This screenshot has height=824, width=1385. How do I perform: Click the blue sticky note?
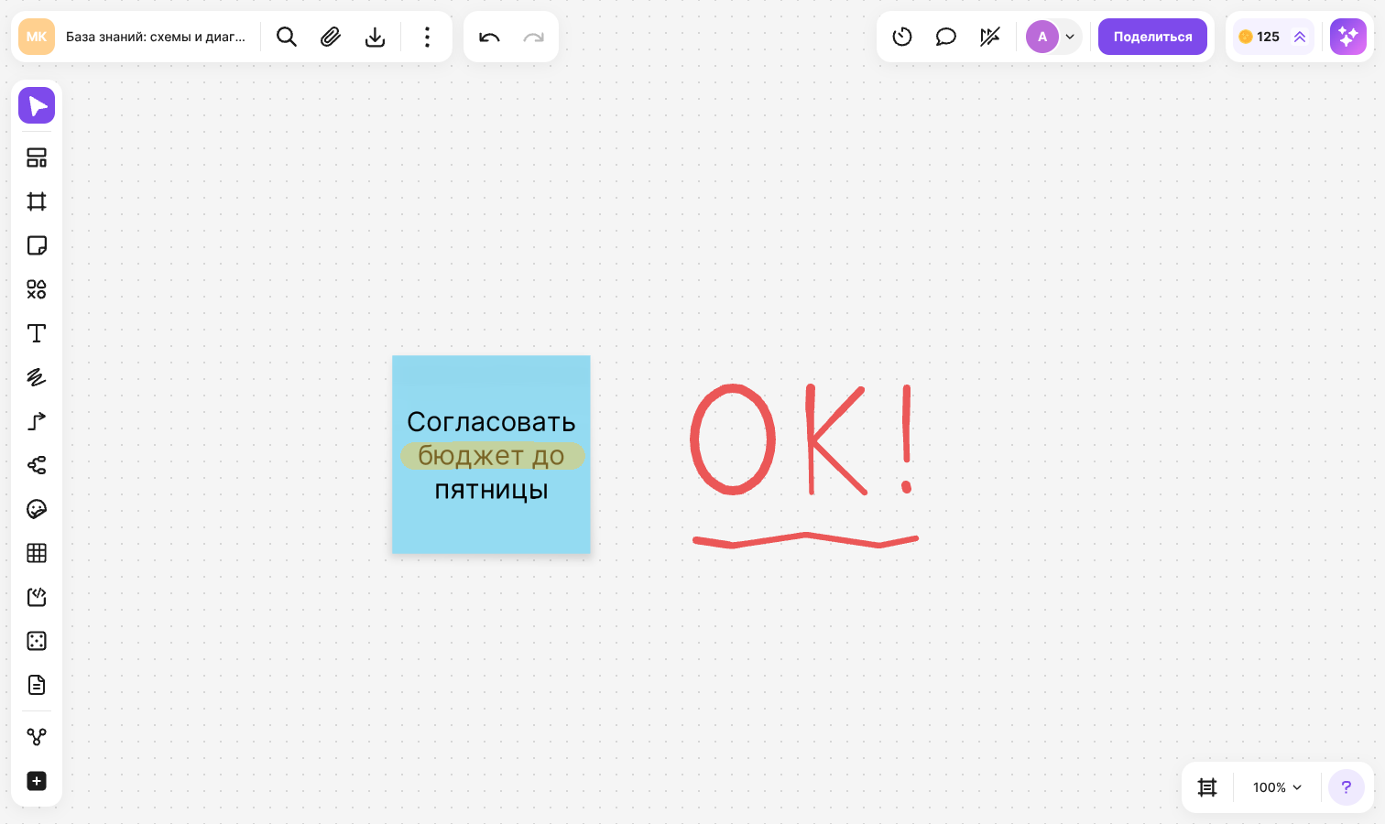click(x=491, y=454)
